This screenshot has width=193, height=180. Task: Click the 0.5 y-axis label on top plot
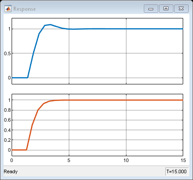pyautogui.click(x=8, y=53)
